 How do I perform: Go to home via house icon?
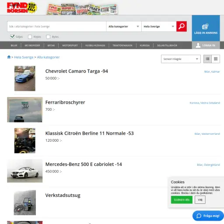[x=9, y=57]
